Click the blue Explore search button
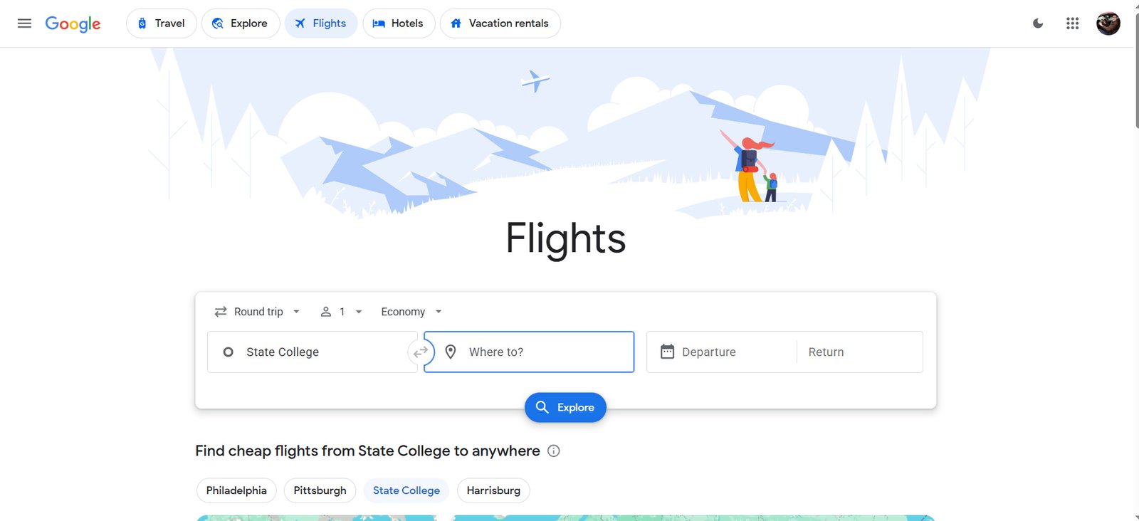Image resolution: width=1139 pixels, height=521 pixels. click(565, 407)
